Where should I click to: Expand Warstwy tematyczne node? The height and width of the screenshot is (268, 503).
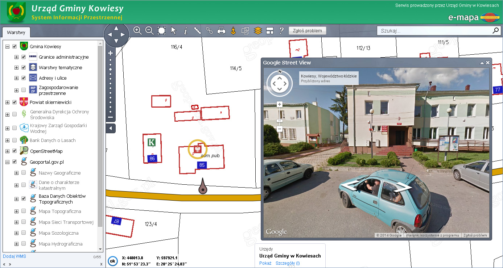[x=16, y=67]
